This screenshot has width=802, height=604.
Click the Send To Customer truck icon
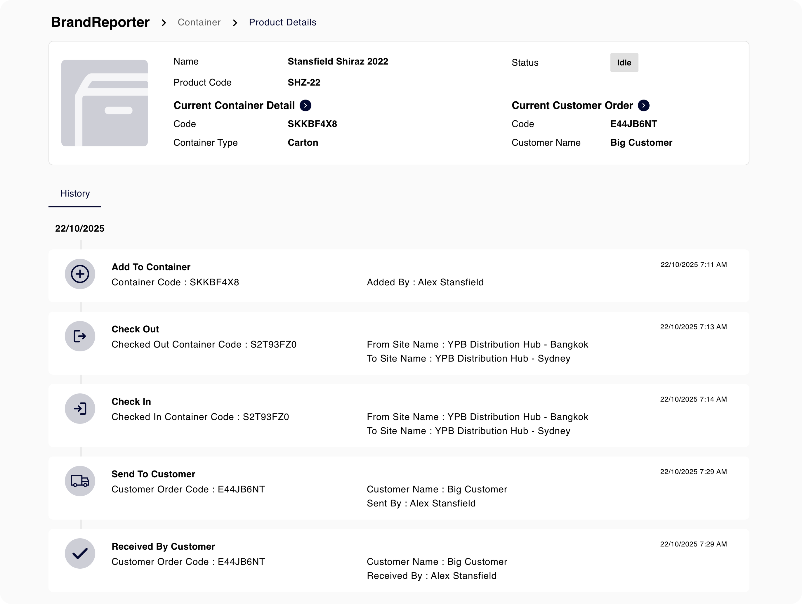(80, 481)
